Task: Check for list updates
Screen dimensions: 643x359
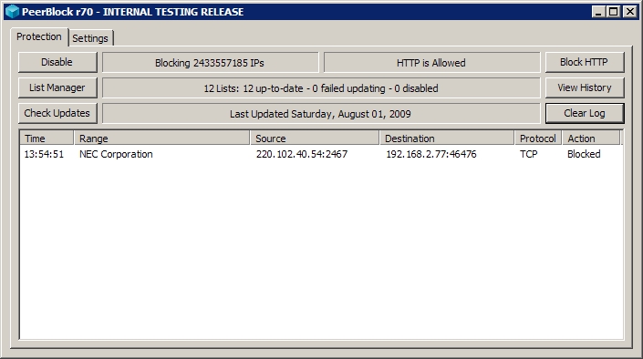Action: click(x=57, y=113)
